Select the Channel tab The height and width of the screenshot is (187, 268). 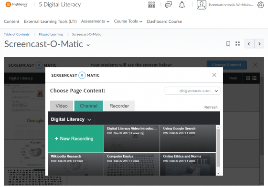click(89, 106)
